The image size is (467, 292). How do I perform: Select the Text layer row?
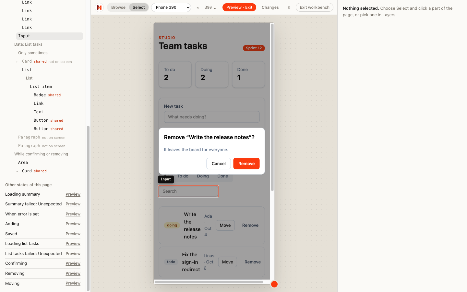coord(39,112)
